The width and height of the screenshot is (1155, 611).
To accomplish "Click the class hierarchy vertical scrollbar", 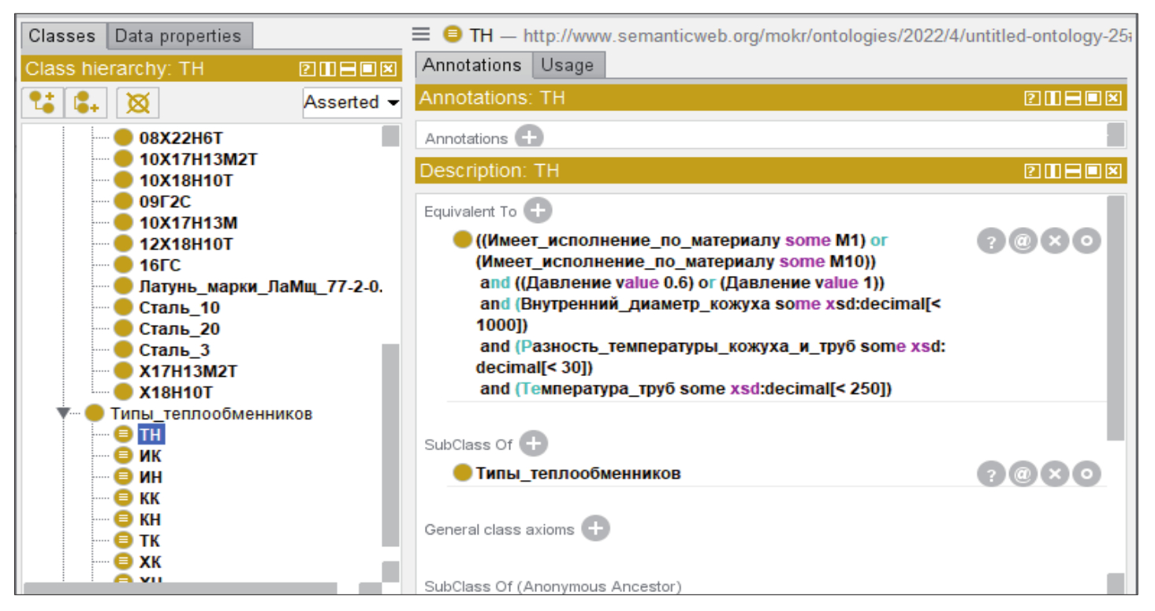I will point(390,441).
